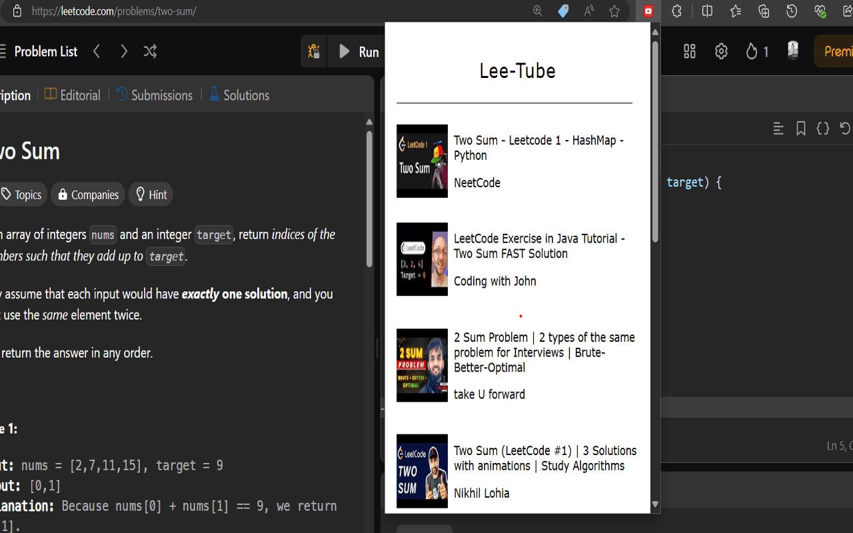Click the zoom magnifier icon in address bar
Image resolution: width=853 pixels, height=533 pixels.
coord(538,11)
